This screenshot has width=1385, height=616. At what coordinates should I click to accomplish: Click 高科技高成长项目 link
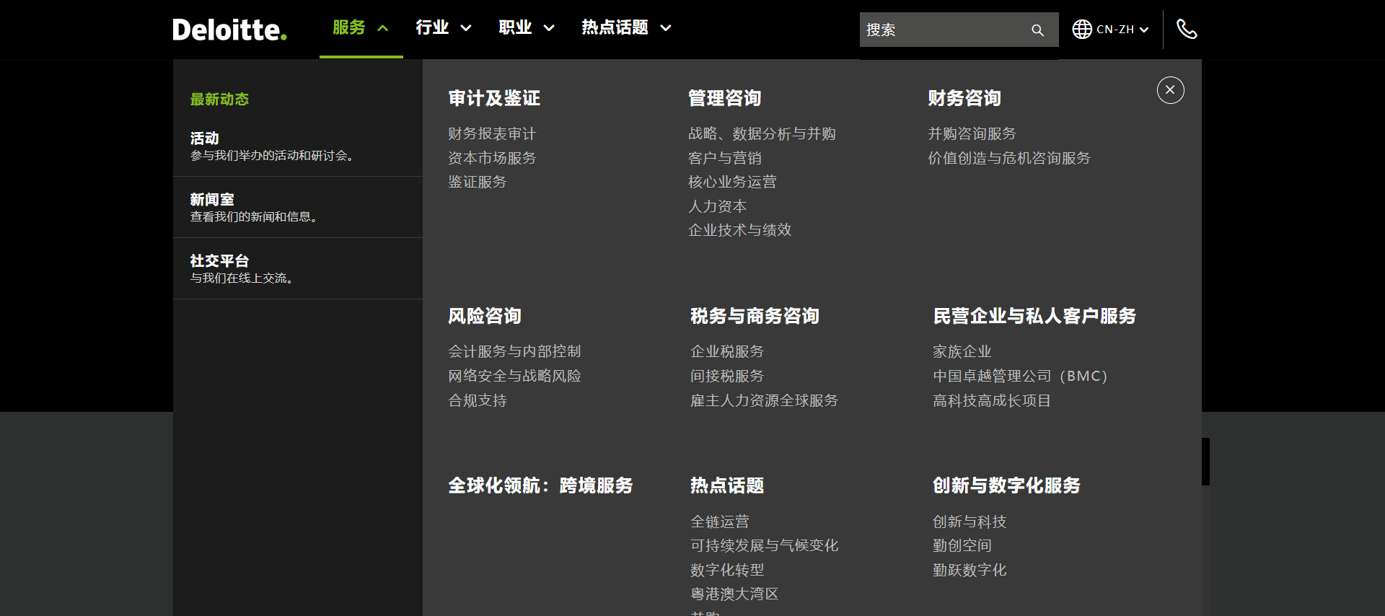992,401
